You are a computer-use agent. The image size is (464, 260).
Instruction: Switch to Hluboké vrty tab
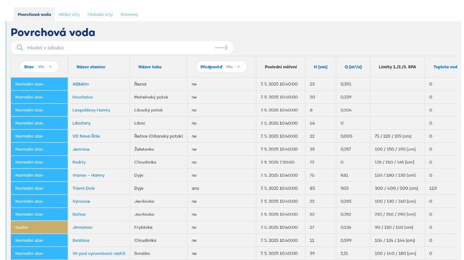point(100,14)
